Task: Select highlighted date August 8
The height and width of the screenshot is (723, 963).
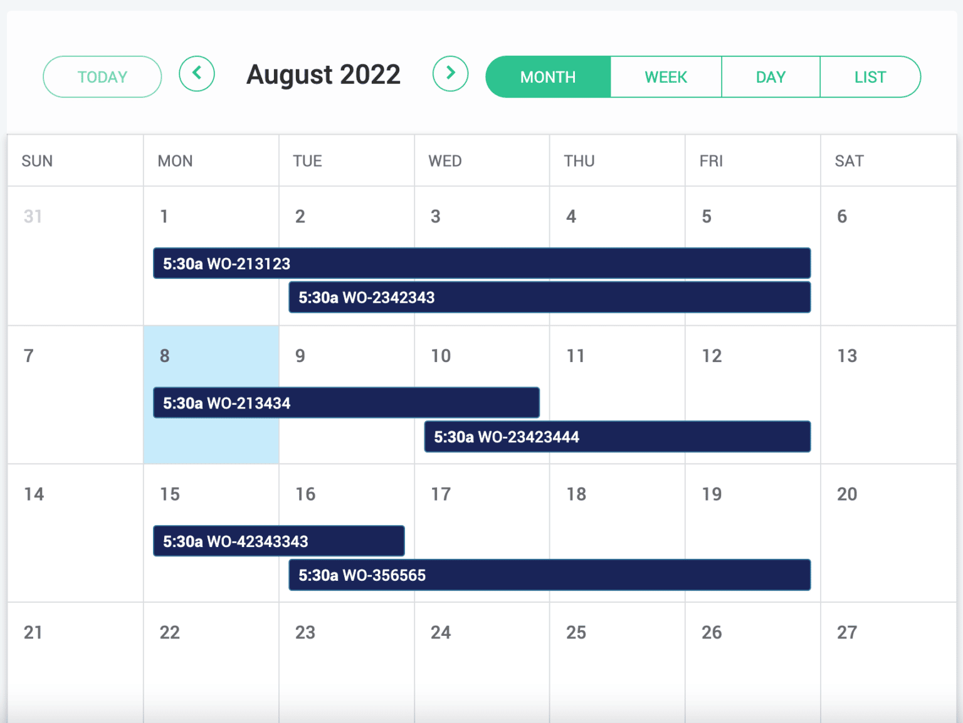Action: pos(165,356)
